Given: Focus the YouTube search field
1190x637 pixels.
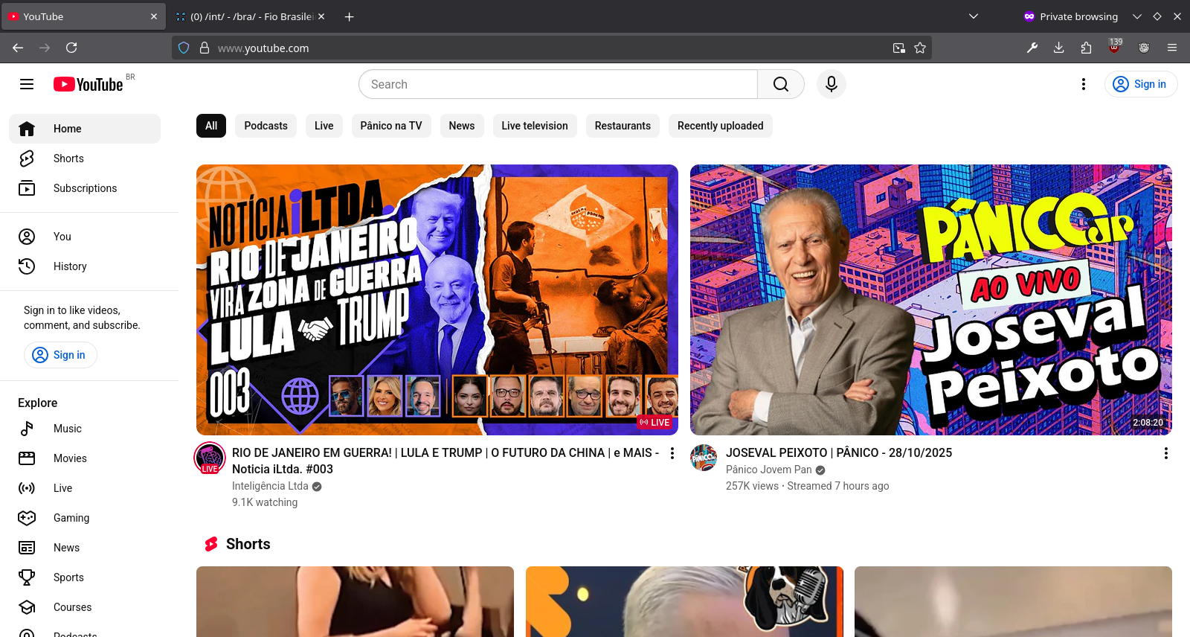Looking at the screenshot, I should pyautogui.click(x=558, y=84).
